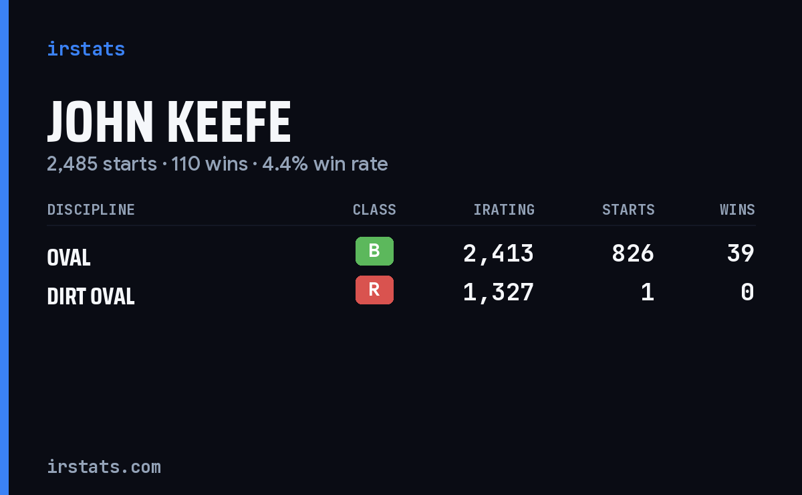Click the Dirt Oval starts value 1

(x=648, y=292)
